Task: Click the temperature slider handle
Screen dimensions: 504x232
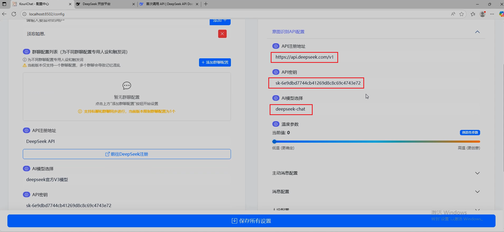Action: tap(274, 142)
